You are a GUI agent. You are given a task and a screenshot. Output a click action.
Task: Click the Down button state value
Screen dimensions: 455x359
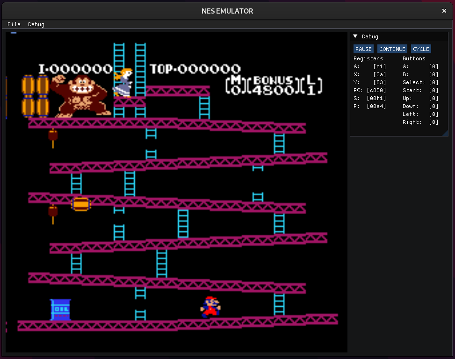tap(433, 106)
